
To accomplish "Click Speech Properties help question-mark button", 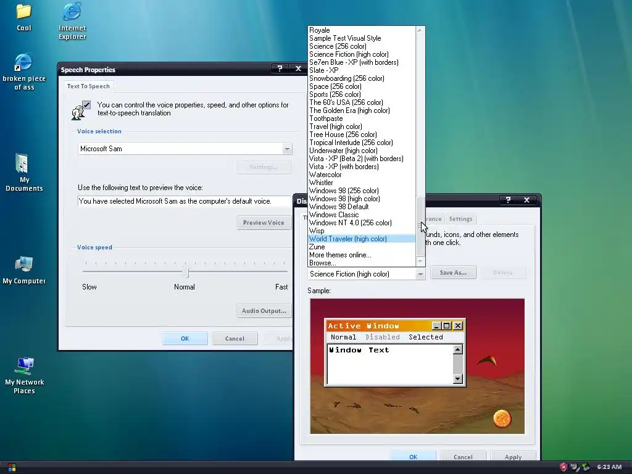I will click(280, 69).
